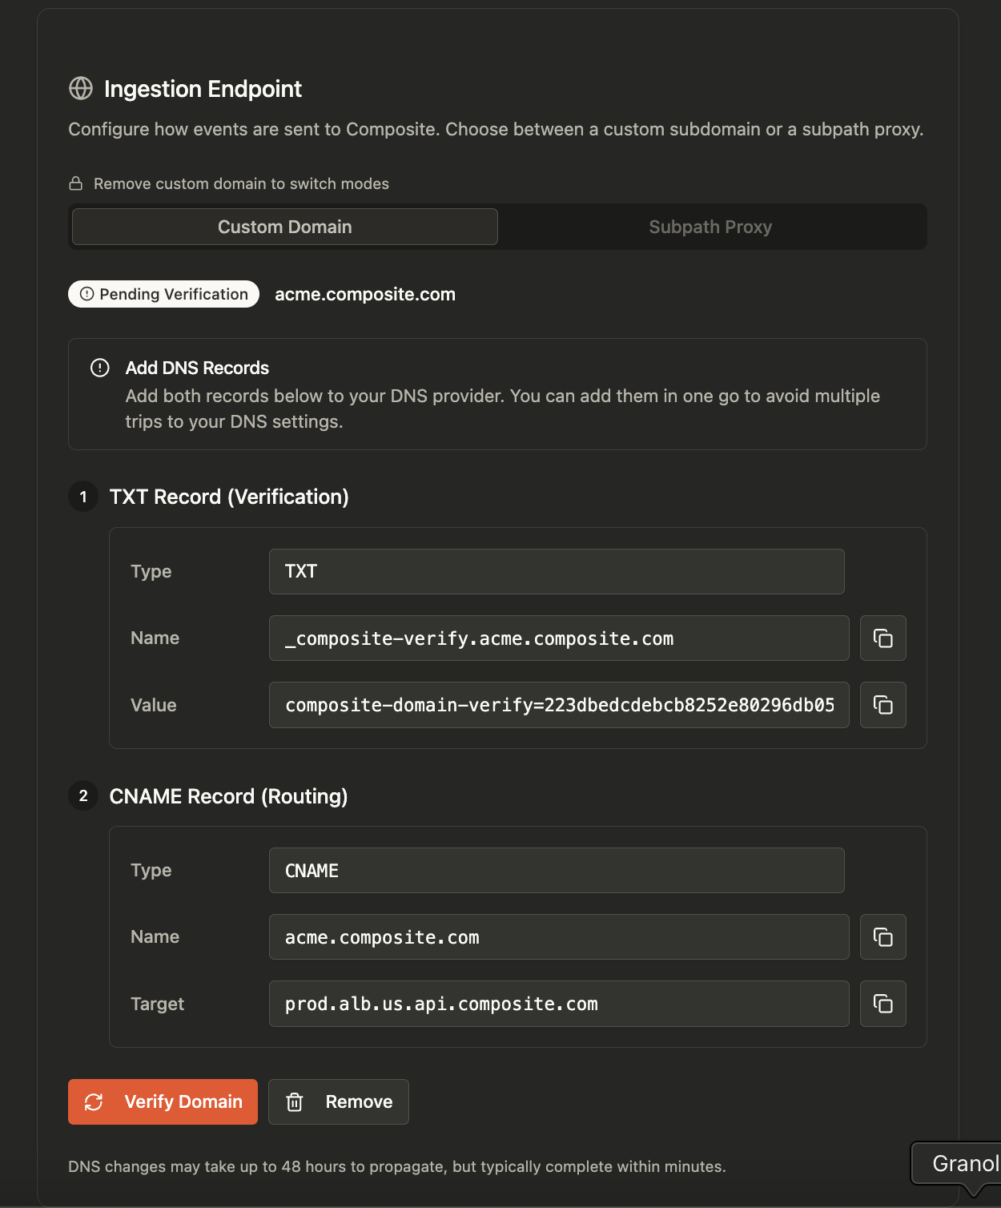Click the lock icon near switch modes text
Screen dimensions: 1001x1208
click(76, 183)
